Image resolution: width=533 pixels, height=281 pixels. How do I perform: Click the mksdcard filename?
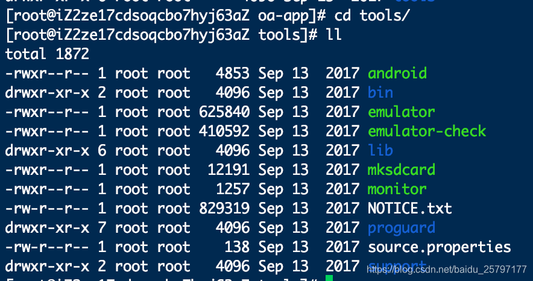(x=402, y=169)
